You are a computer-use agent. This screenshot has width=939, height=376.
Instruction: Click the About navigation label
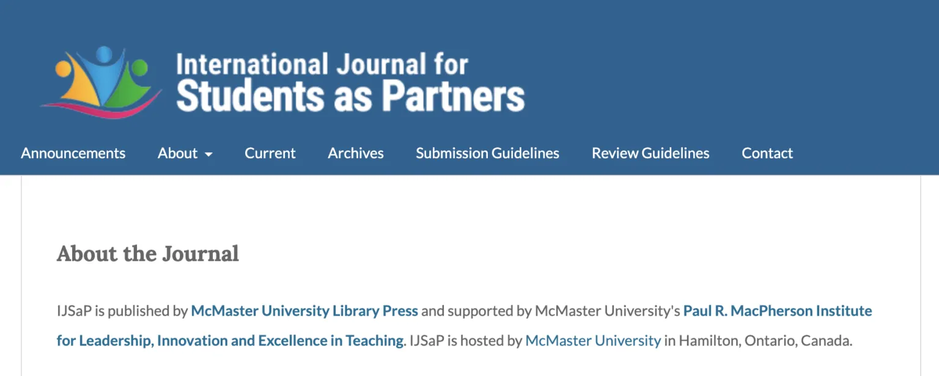178,154
